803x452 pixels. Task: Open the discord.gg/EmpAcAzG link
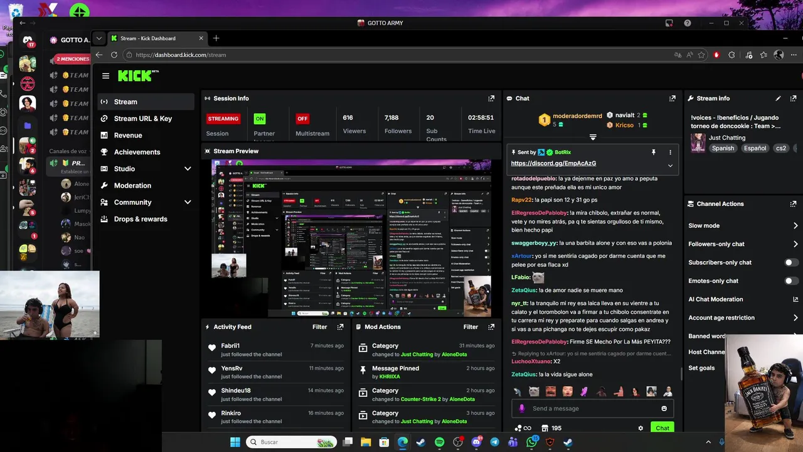point(553,163)
